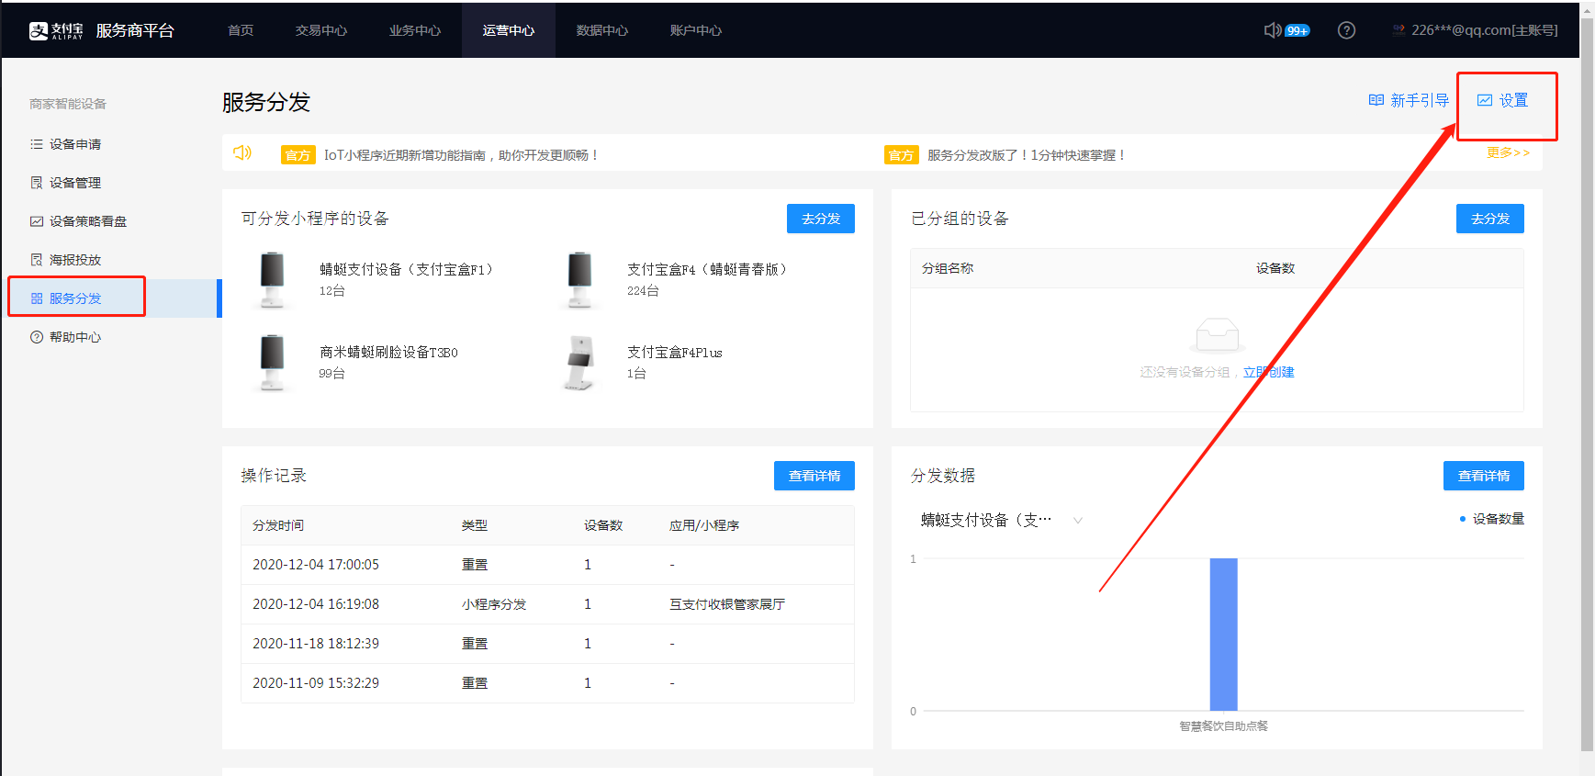Open the 账户中心 tab

(696, 30)
